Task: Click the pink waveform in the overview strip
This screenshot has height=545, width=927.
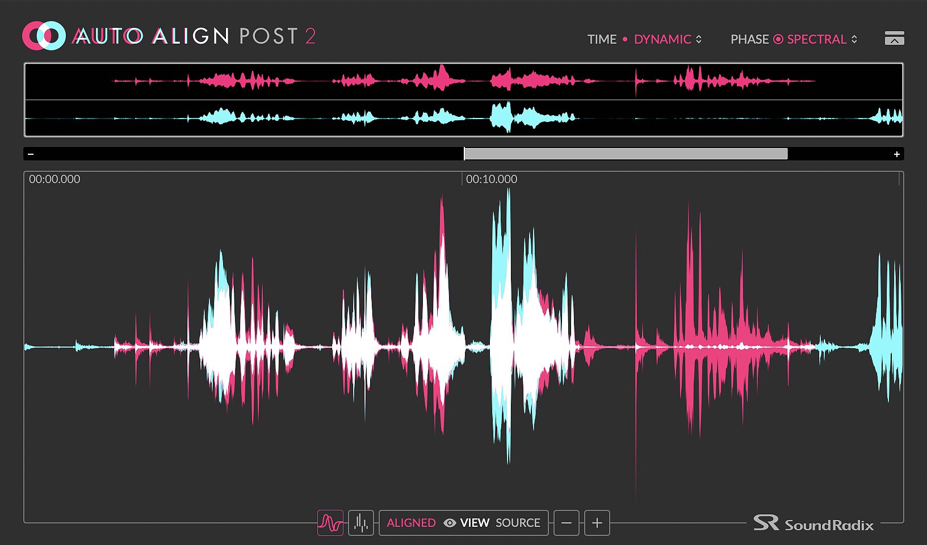Action: [x=464, y=81]
